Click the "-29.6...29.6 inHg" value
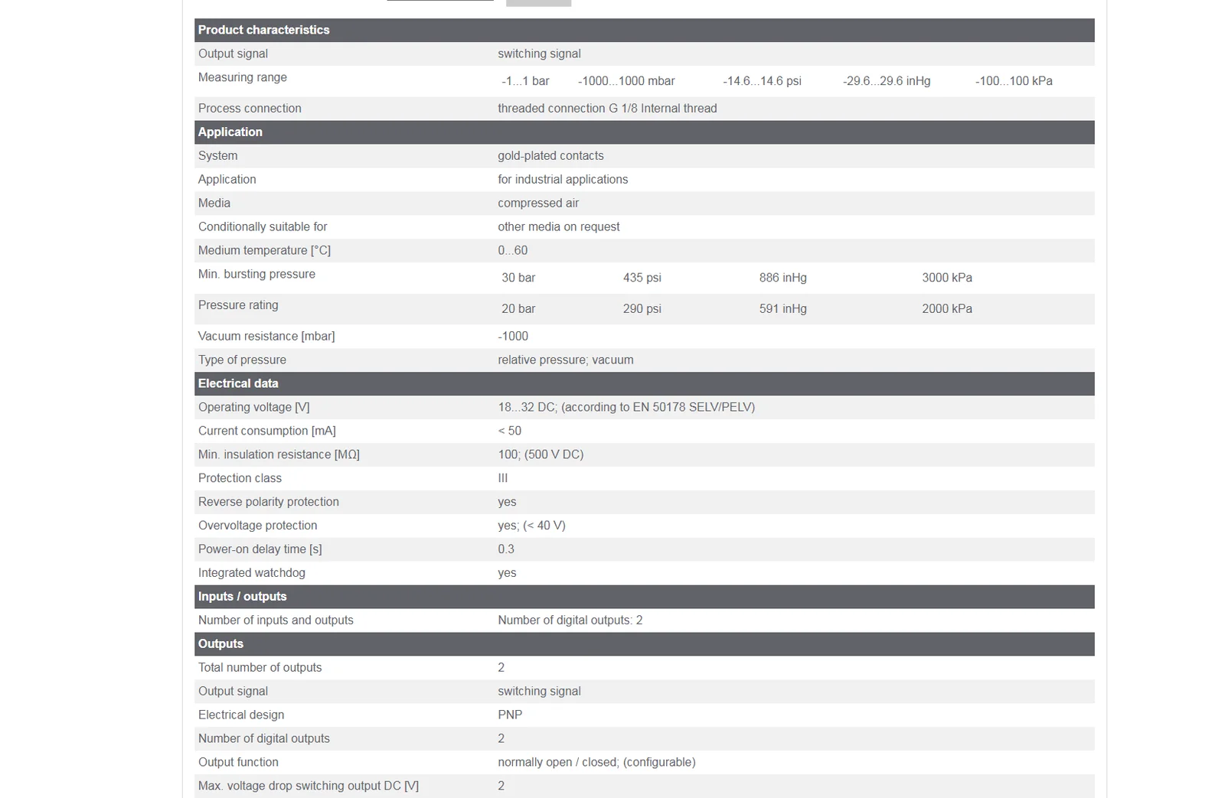Image resolution: width=1225 pixels, height=798 pixels. [887, 81]
